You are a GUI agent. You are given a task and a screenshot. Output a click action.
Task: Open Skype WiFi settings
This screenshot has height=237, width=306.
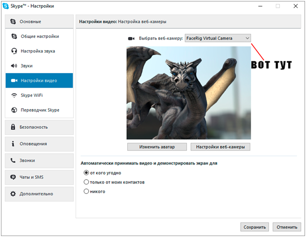point(39,95)
